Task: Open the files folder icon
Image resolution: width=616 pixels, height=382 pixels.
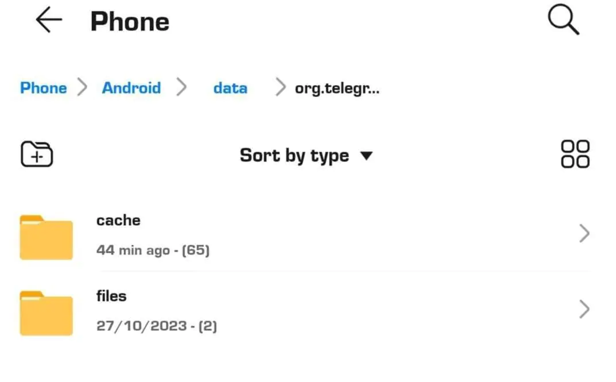Action: [47, 313]
